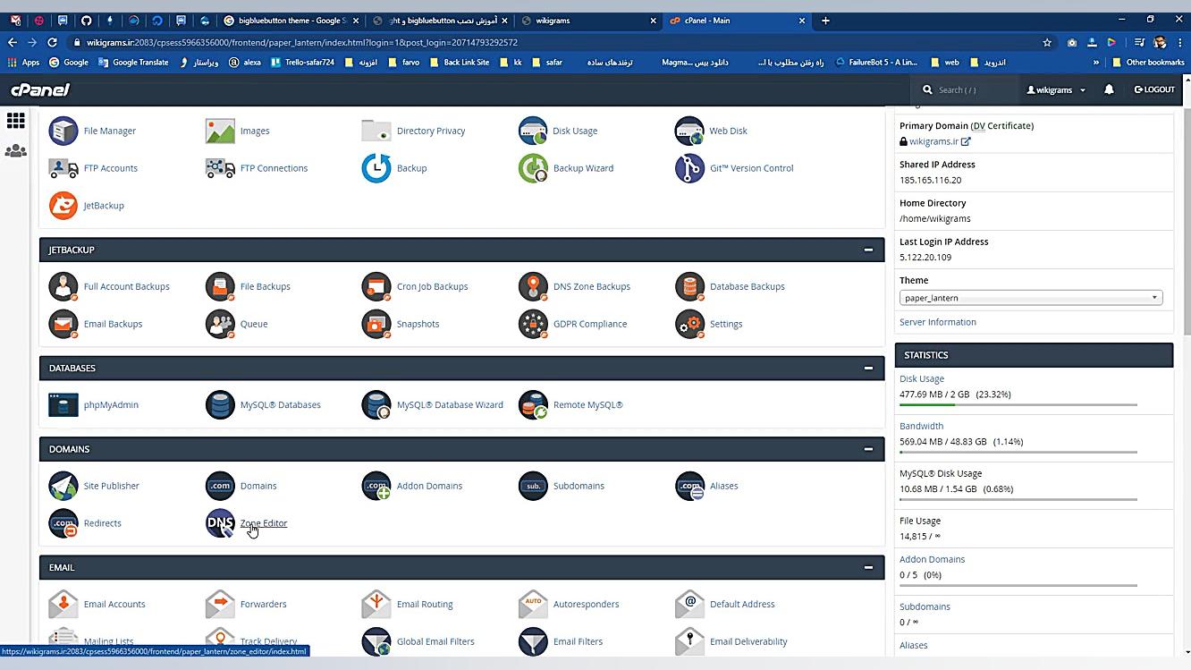Click the Subdomains statistics link
The image size is (1191, 670).
925,607
